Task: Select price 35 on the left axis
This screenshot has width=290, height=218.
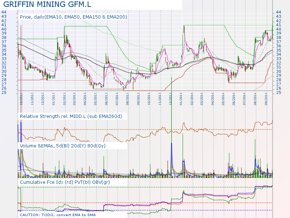Action: 4,50
